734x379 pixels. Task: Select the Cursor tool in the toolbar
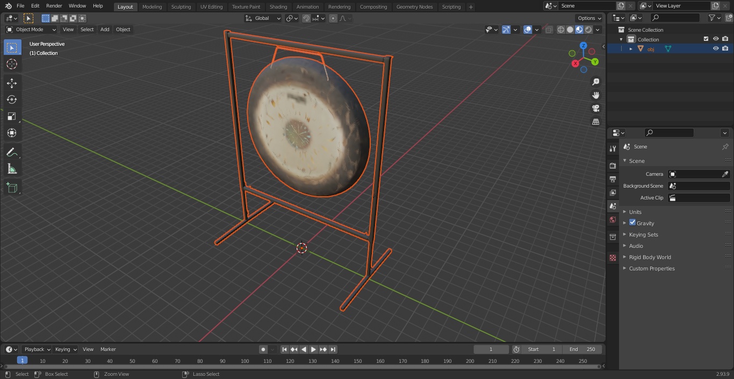12,64
